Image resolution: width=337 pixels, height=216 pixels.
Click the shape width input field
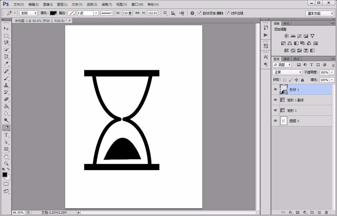127,13
